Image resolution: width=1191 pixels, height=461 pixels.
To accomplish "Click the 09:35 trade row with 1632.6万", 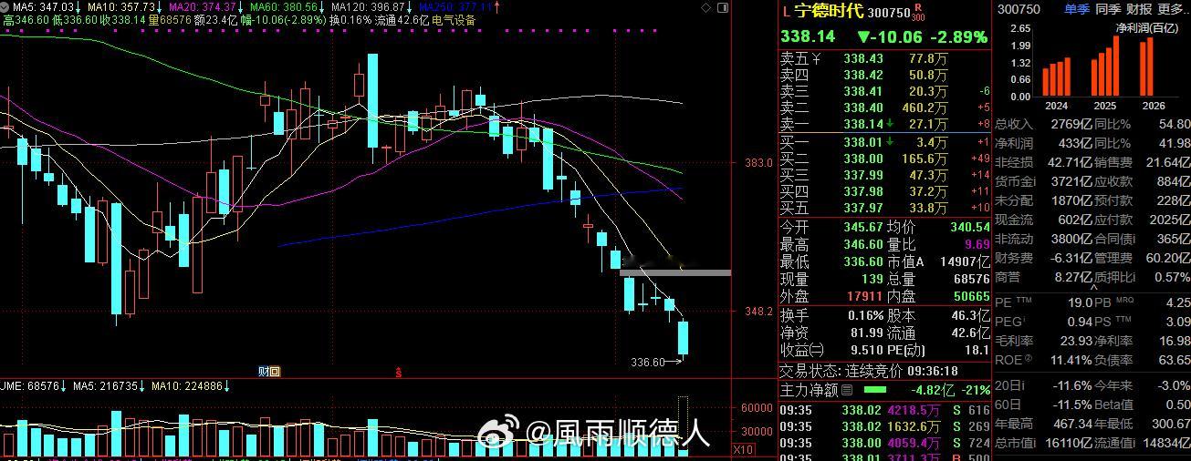I will [884, 426].
